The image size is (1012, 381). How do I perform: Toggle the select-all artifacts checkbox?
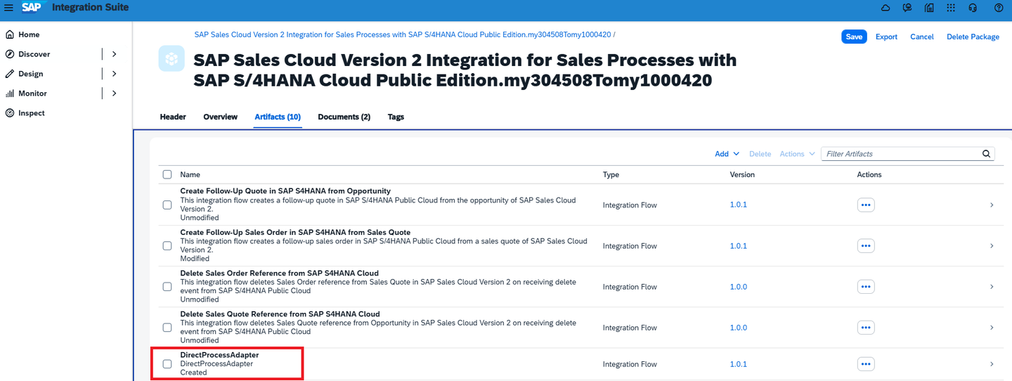(167, 174)
